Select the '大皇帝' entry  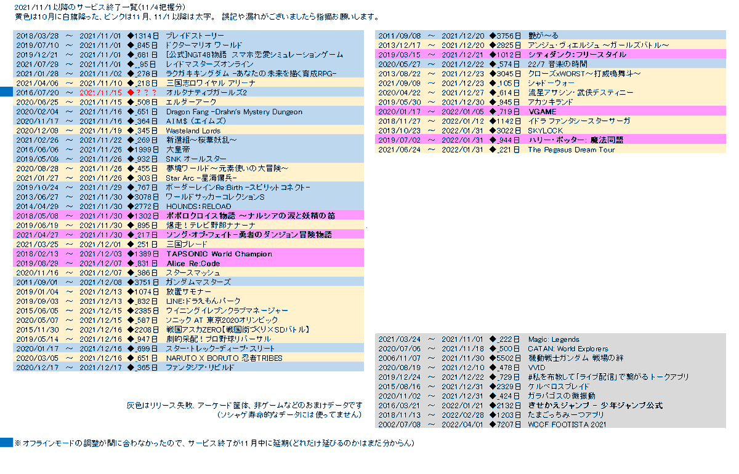pos(178,149)
